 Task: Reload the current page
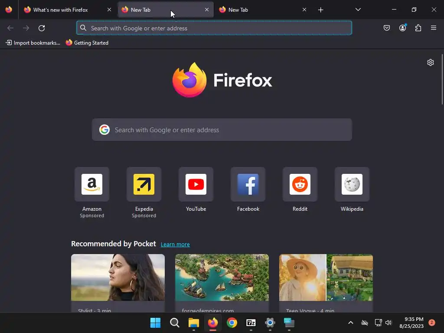pos(42,28)
